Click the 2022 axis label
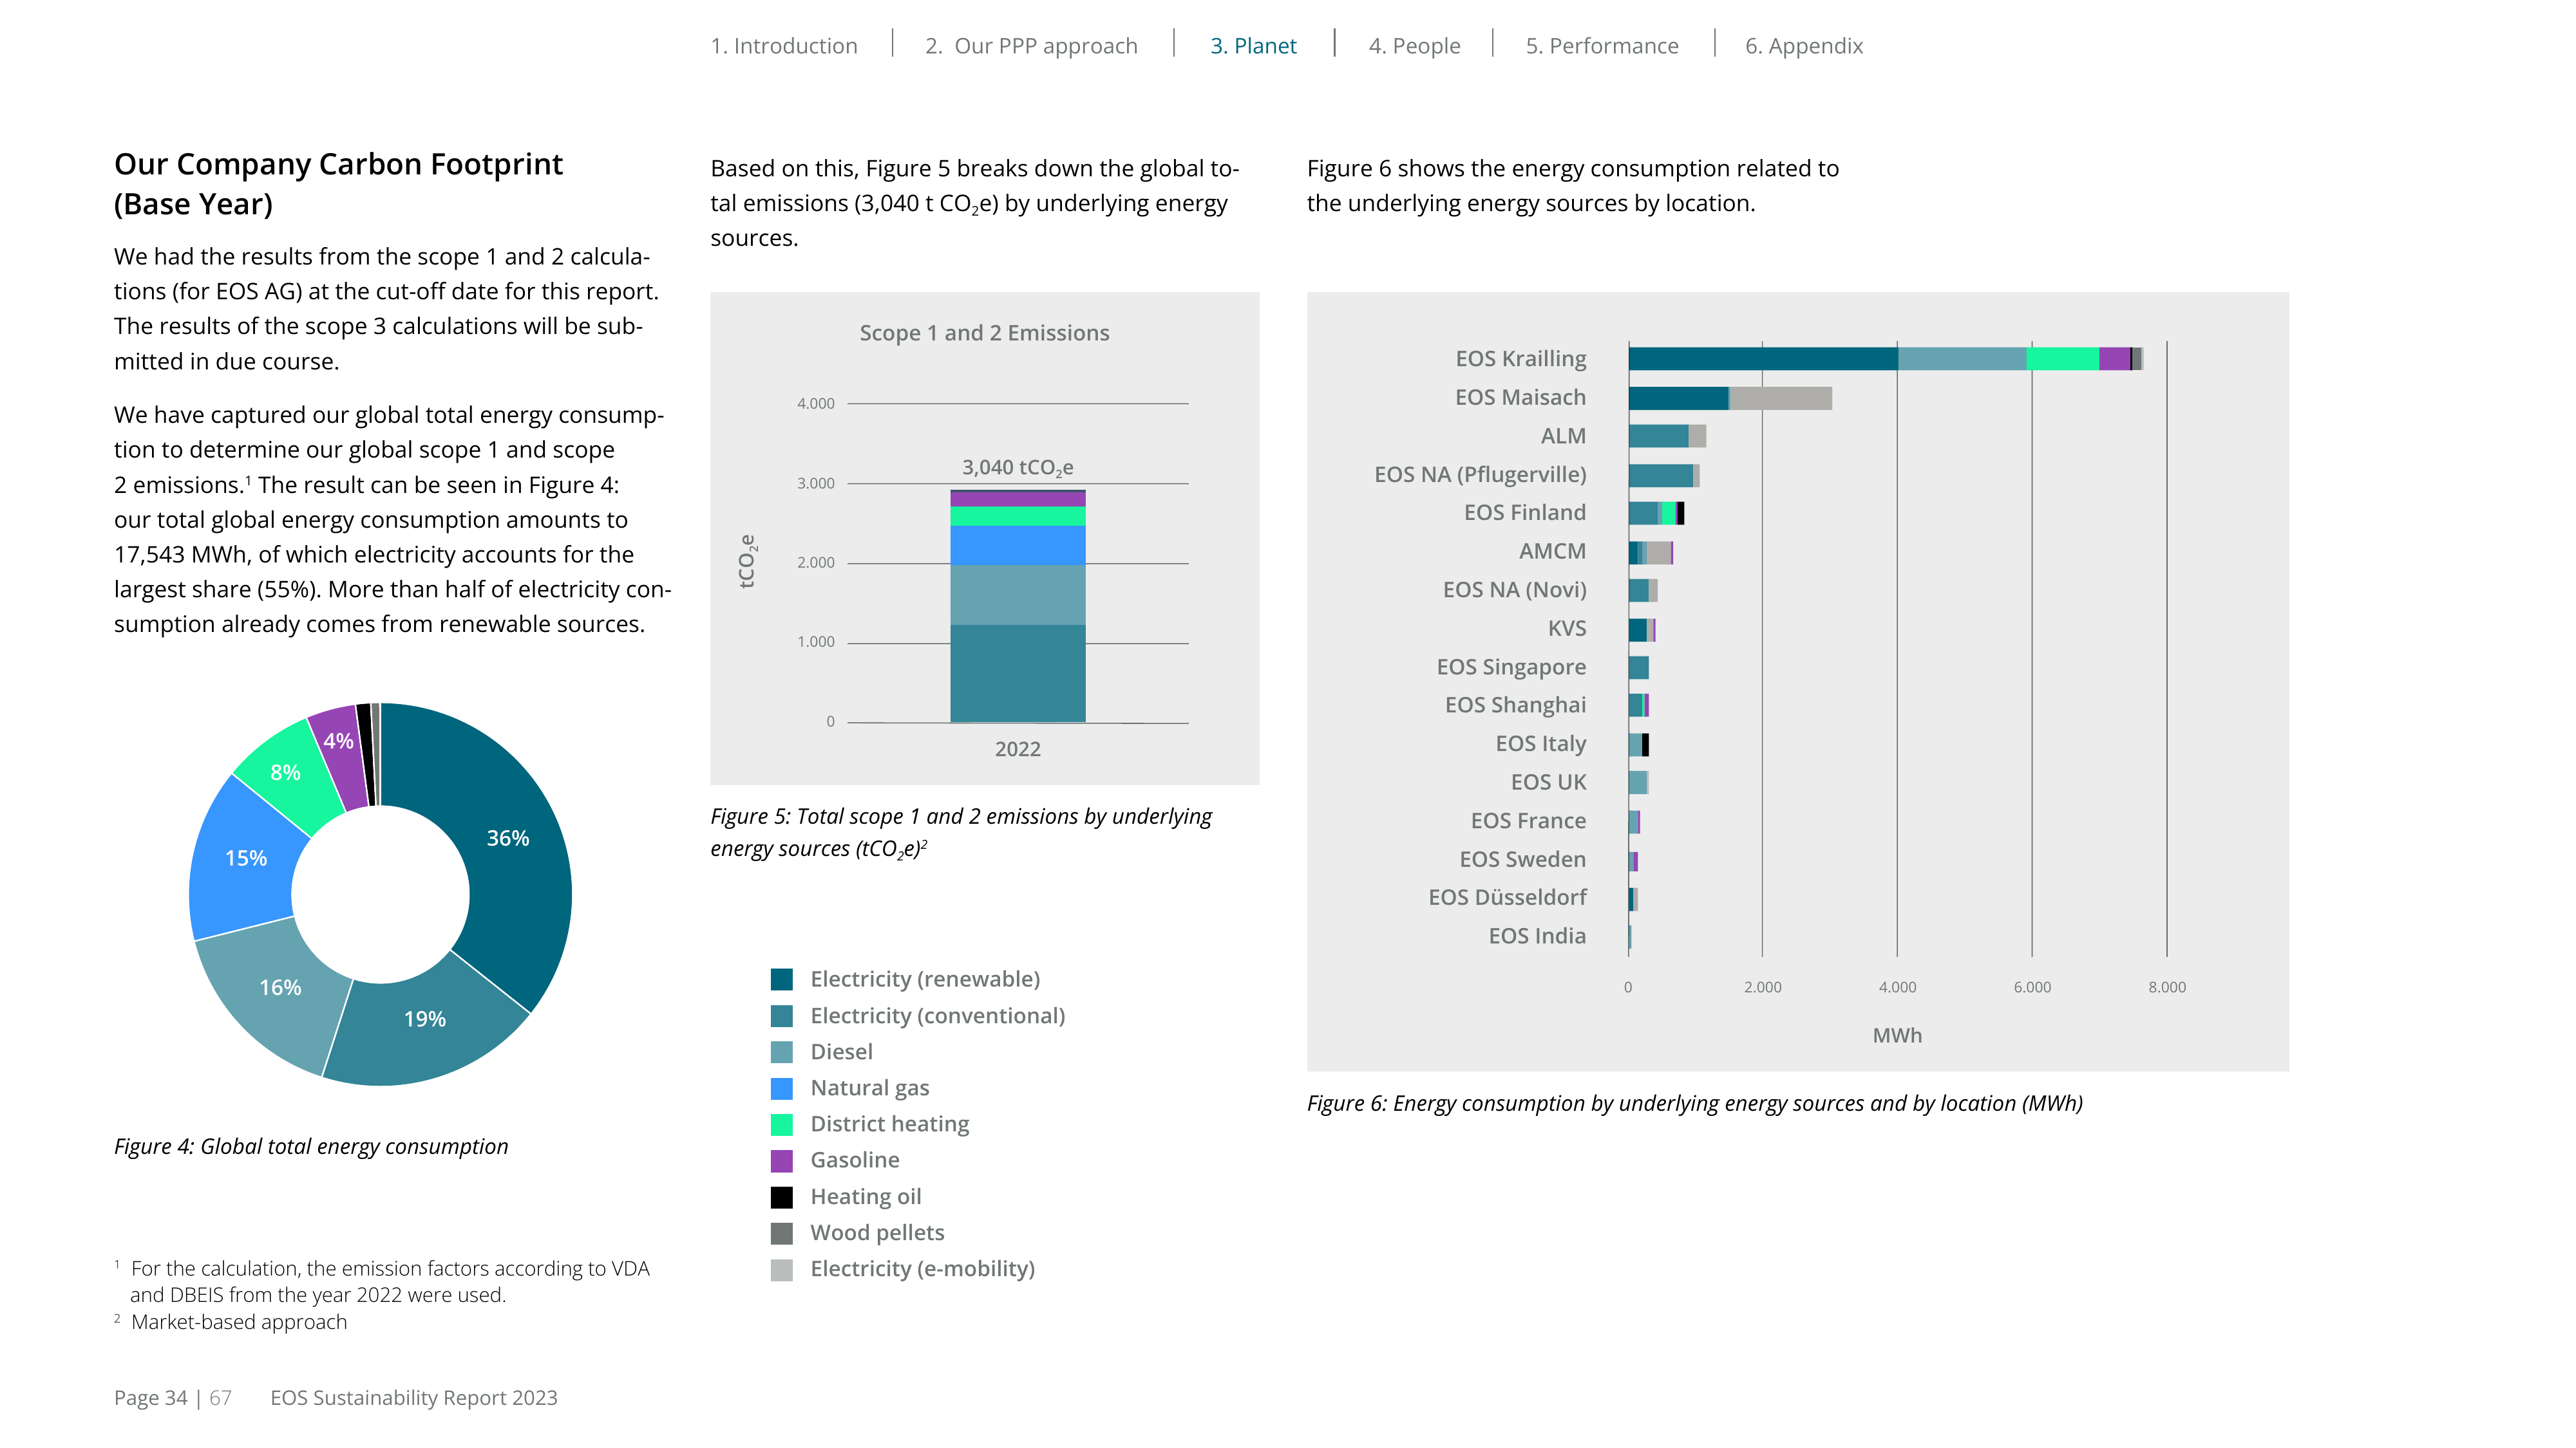 1018,750
